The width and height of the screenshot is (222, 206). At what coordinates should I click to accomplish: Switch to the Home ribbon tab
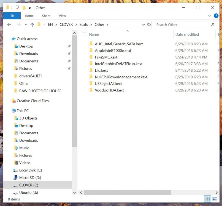29,16
